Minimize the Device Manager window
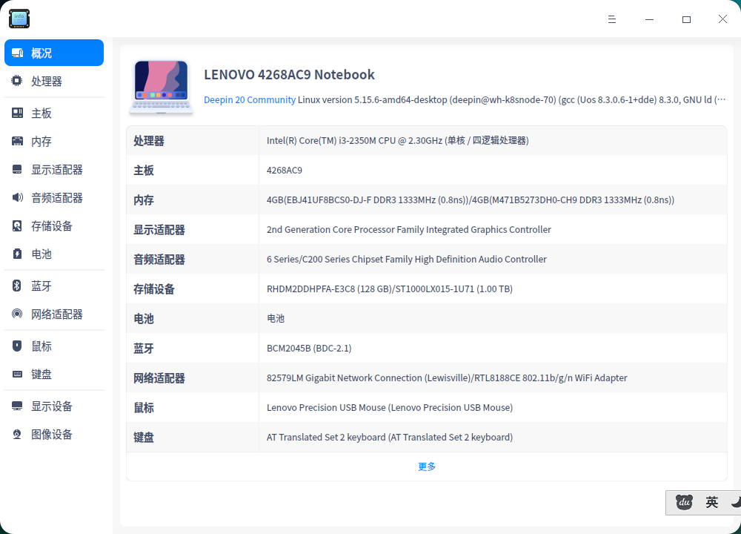 pyautogui.click(x=649, y=19)
